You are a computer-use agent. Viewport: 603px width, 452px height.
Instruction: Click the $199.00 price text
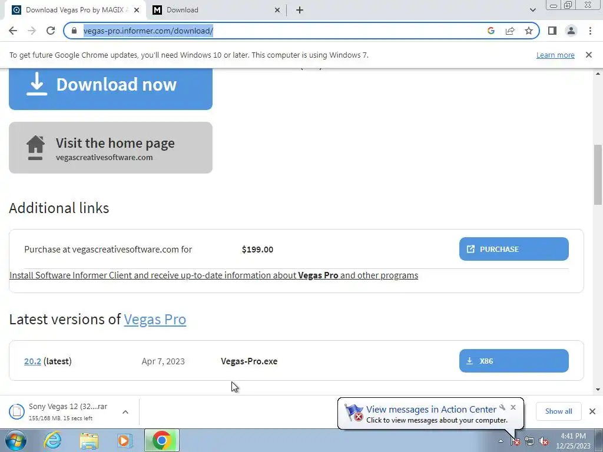point(257,250)
